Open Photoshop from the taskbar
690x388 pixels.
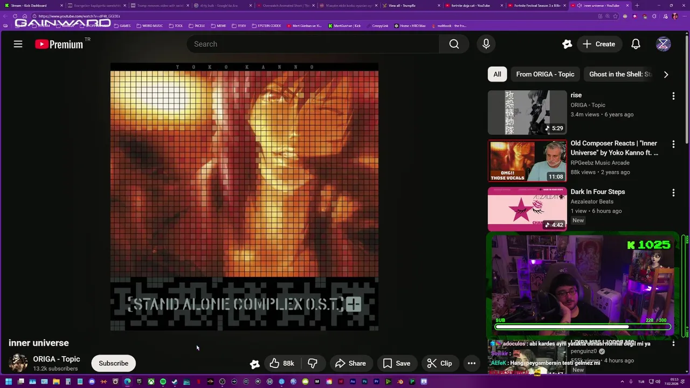pos(364,382)
